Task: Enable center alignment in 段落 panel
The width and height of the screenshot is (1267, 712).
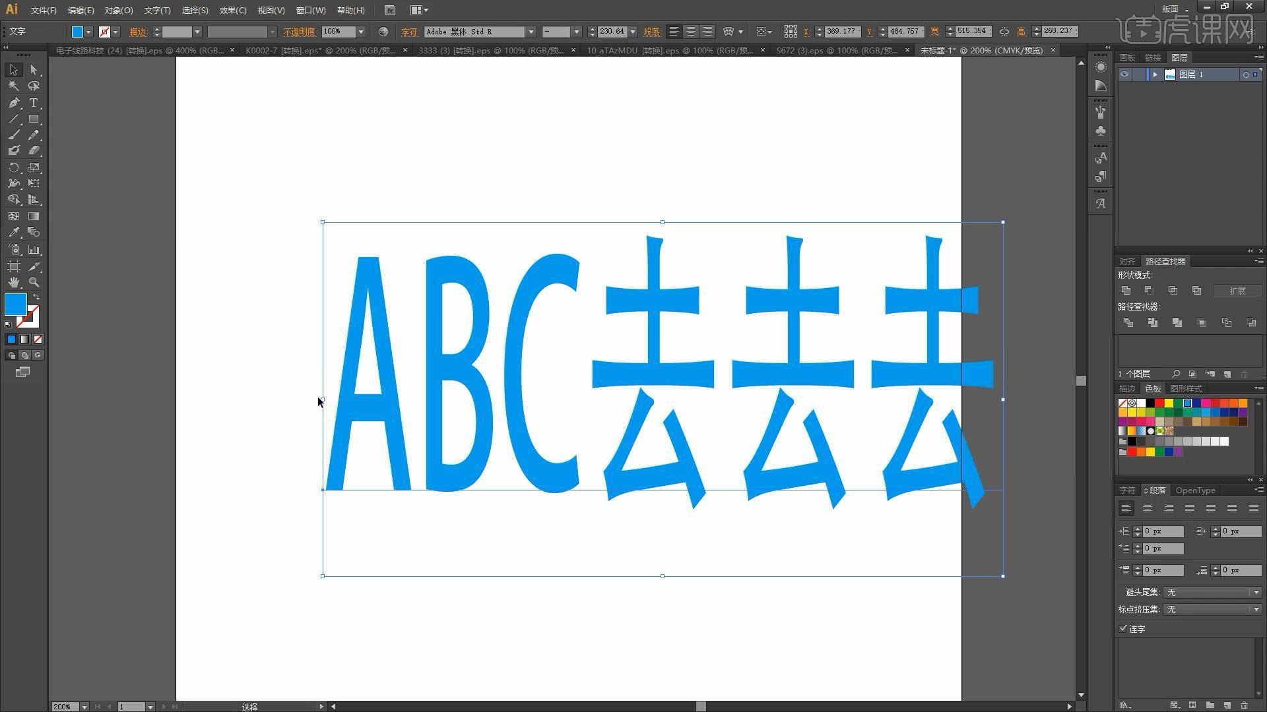Action: [1148, 508]
